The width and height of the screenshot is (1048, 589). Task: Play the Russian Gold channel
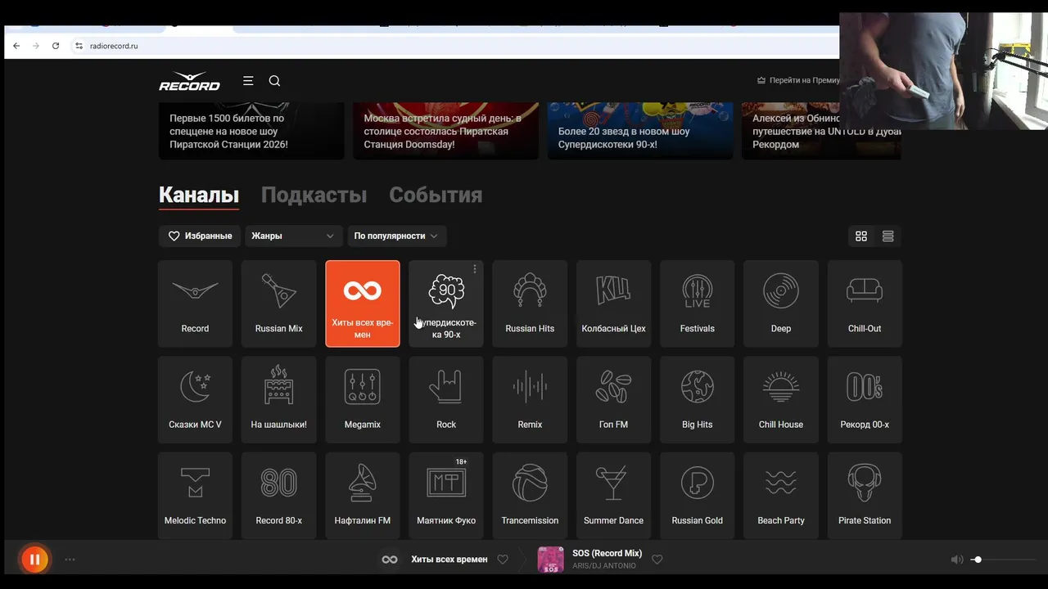(x=698, y=495)
